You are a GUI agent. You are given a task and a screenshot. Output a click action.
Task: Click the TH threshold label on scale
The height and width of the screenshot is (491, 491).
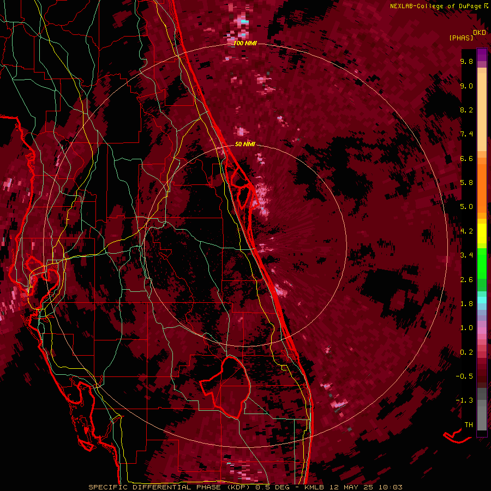pyautogui.click(x=469, y=425)
